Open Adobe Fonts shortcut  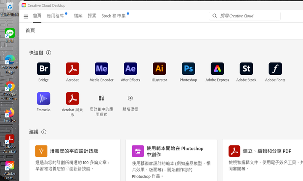pos(275,68)
